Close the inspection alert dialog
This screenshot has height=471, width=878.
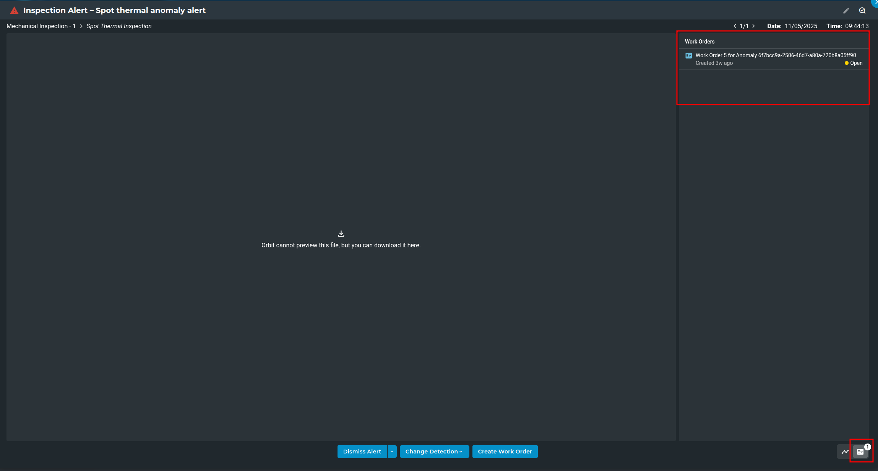[875, 2]
